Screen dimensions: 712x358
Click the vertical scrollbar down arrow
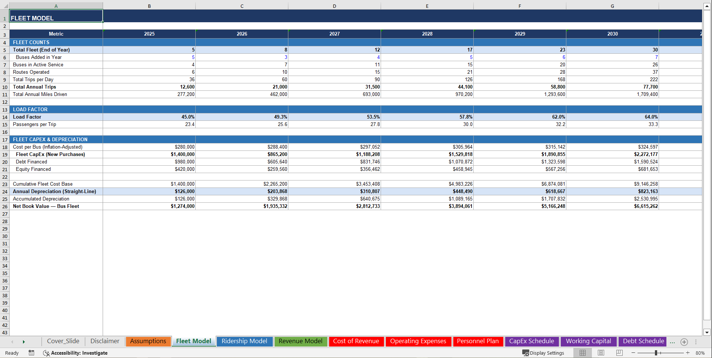click(707, 333)
